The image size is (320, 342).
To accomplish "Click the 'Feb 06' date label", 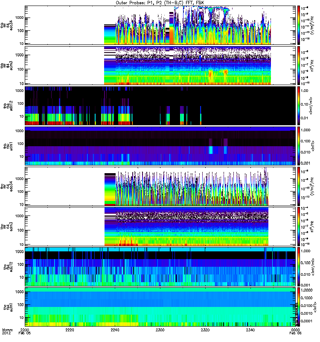I will click(295, 333).
